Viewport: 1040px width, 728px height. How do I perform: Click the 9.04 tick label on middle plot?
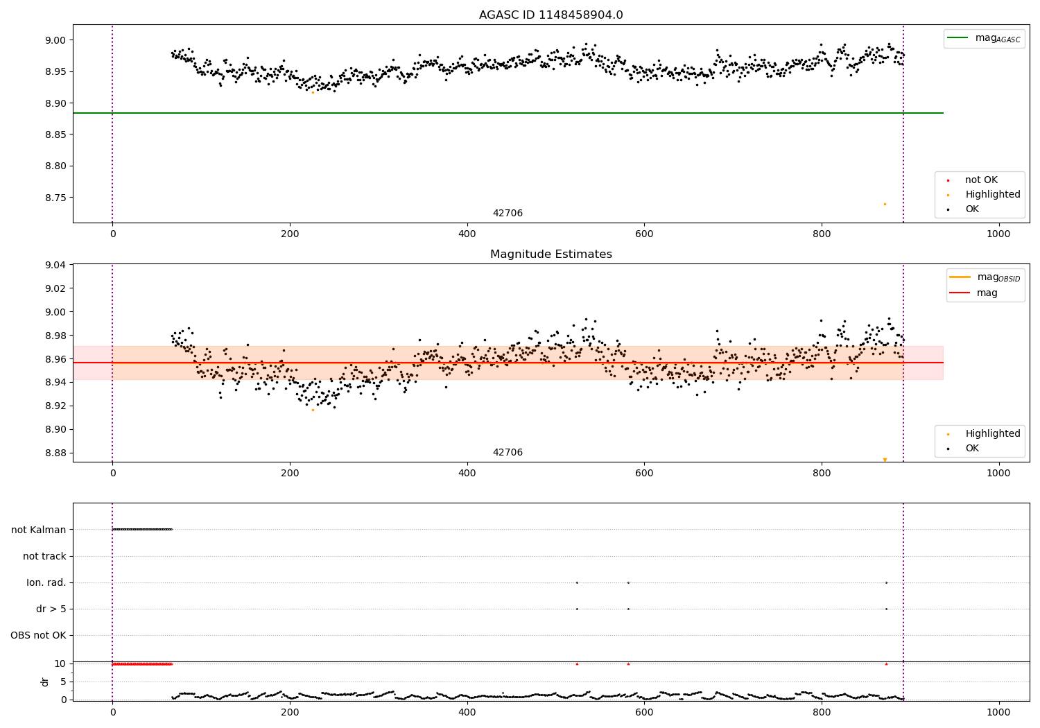55,265
